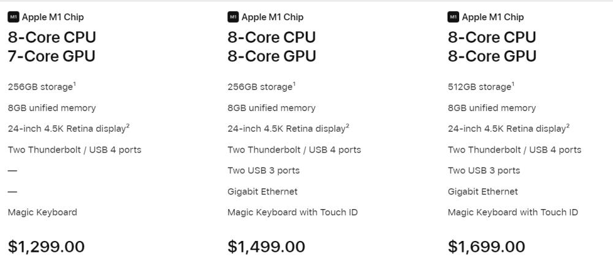Click the 512GB storage text
The width and height of the screenshot is (613, 263).
[x=479, y=87]
